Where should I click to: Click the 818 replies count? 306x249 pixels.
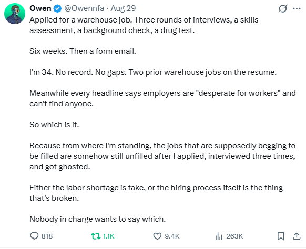pyautogui.click(x=47, y=236)
